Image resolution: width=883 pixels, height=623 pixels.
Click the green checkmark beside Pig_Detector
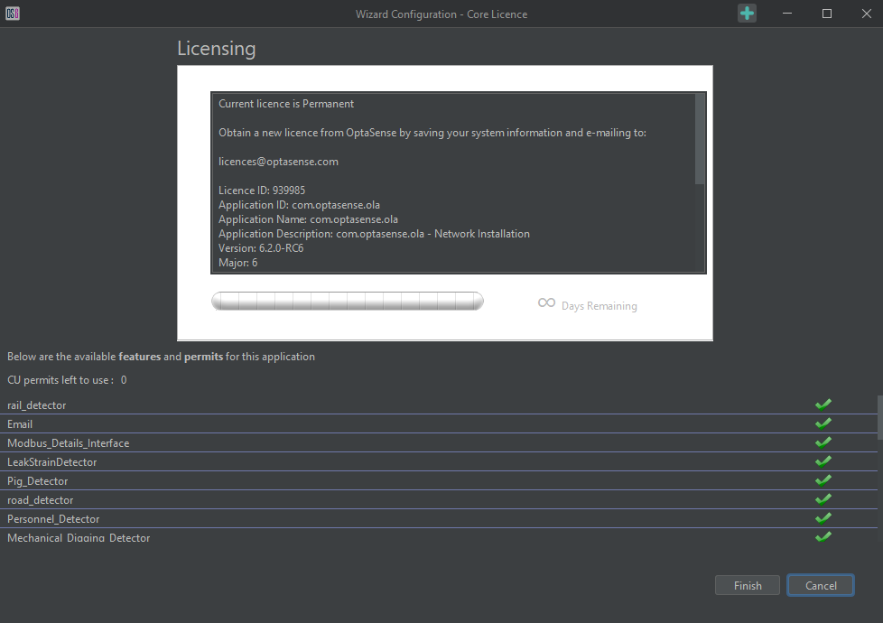[823, 479]
